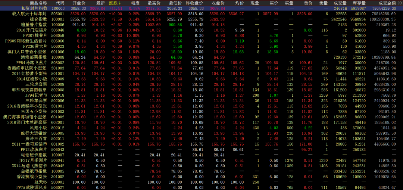The image size is (403, 190).
Task: Sort by 最低价 column header
Action: [x=175, y=3]
